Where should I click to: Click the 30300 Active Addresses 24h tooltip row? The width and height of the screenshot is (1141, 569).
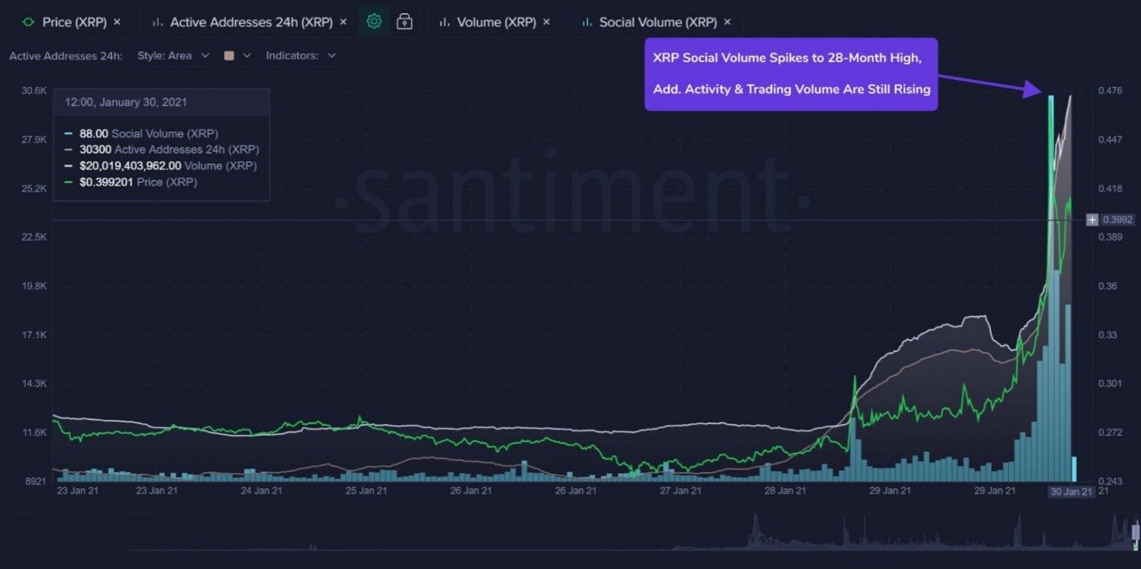pos(162,149)
